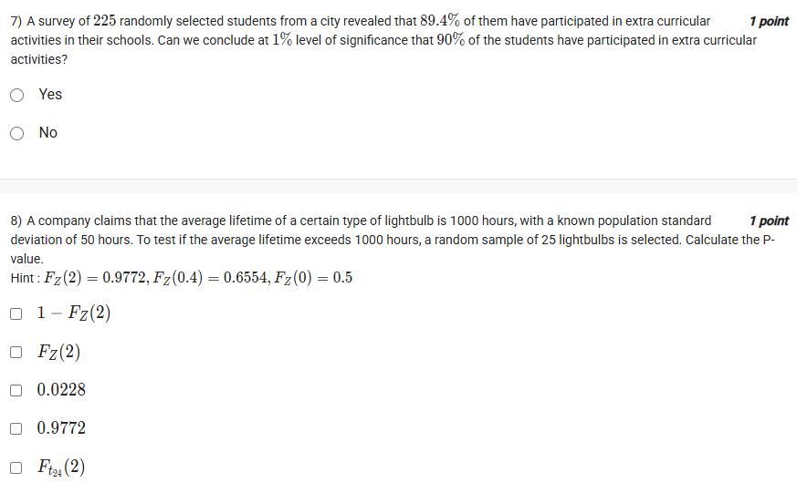Click the '0.0228' option label text

(61, 390)
